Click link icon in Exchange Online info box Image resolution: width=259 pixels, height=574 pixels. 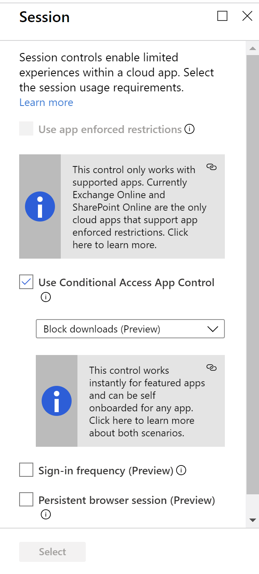[212, 167]
